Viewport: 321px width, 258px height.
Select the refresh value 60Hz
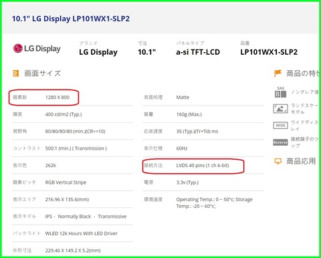[x=182, y=148]
